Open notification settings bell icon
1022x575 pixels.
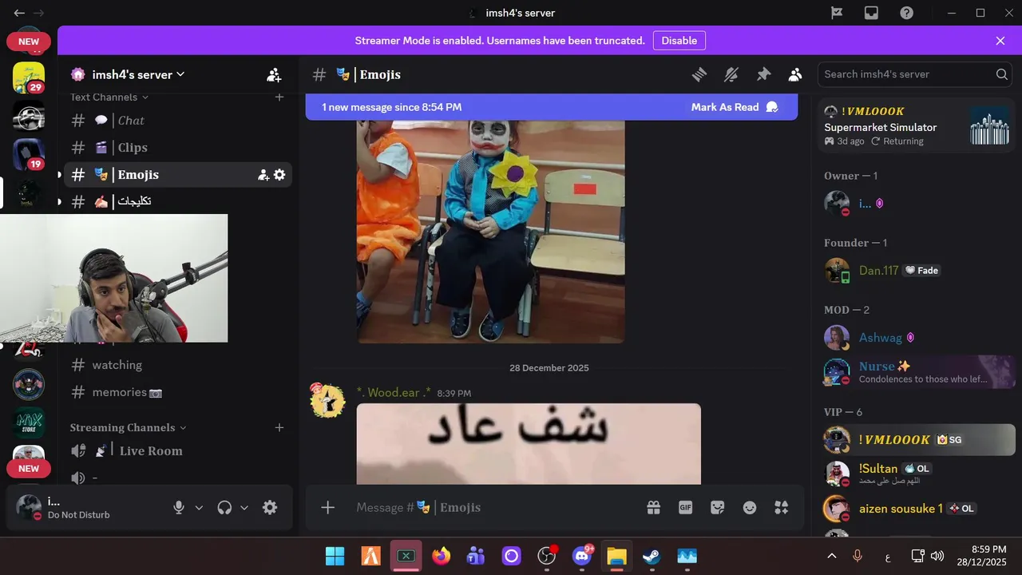point(731,74)
